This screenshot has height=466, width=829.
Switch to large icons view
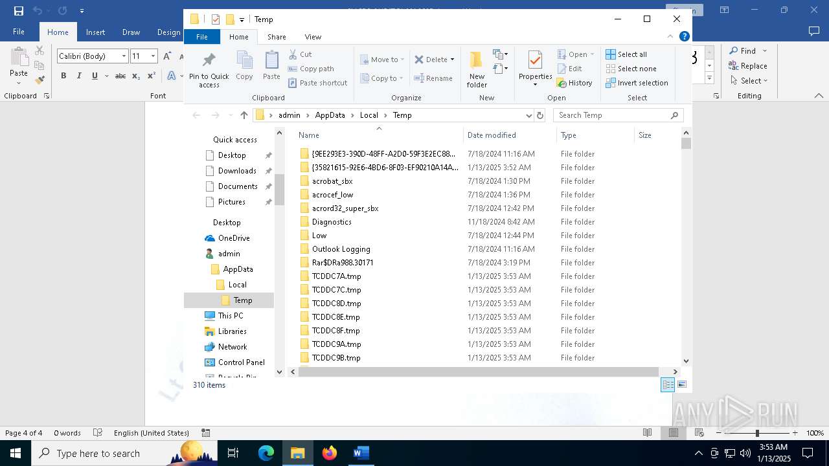click(x=681, y=385)
